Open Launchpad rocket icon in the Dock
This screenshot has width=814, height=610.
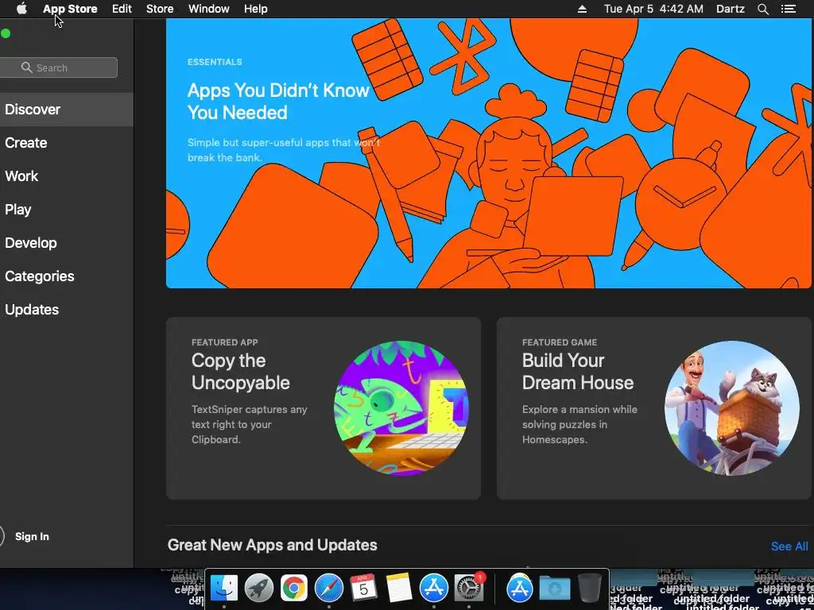click(x=259, y=588)
